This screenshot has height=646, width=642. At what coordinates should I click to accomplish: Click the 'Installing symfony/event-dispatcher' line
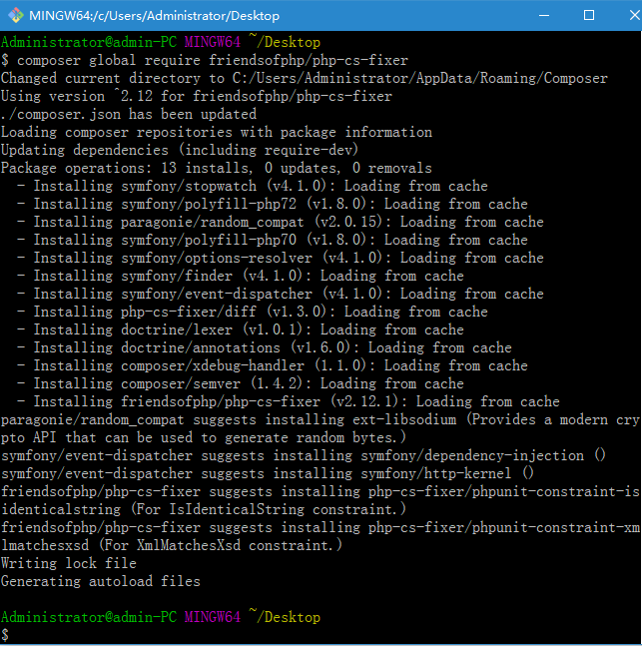pos(281,294)
